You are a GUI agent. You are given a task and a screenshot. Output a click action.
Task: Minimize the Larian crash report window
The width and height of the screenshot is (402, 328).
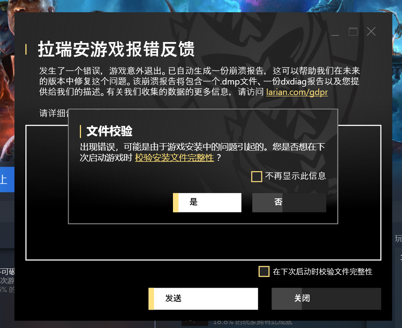click(x=335, y=32)
